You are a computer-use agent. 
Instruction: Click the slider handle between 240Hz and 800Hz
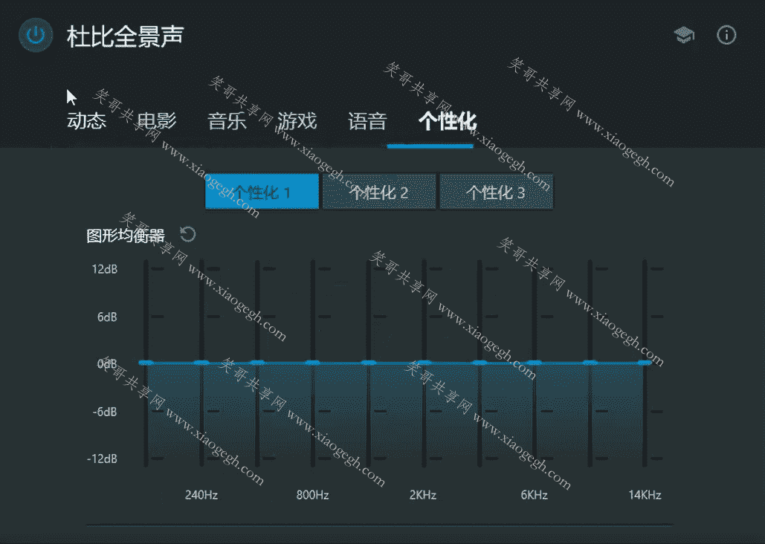pos(257,363)
